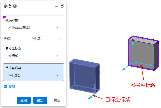Viewport: 161px width, 108px height.
Task: Click the 应用 button
Action: (24, 100)
